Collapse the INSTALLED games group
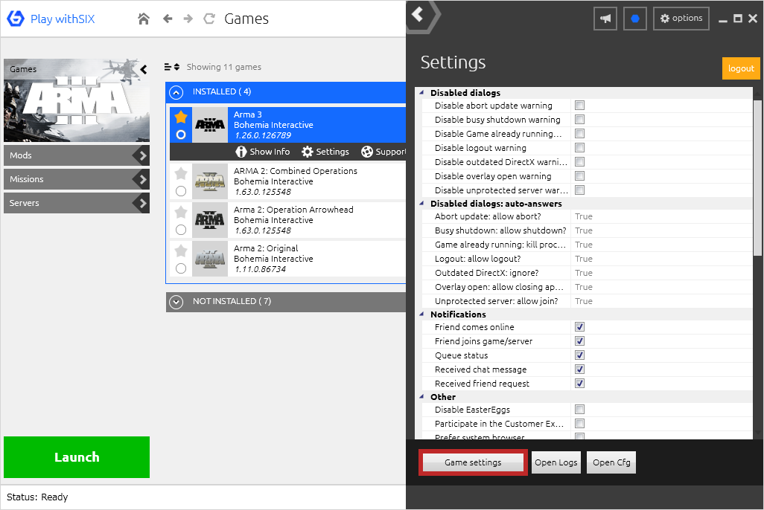This screenshot has height=510, width=764. [x=176, y=92]
